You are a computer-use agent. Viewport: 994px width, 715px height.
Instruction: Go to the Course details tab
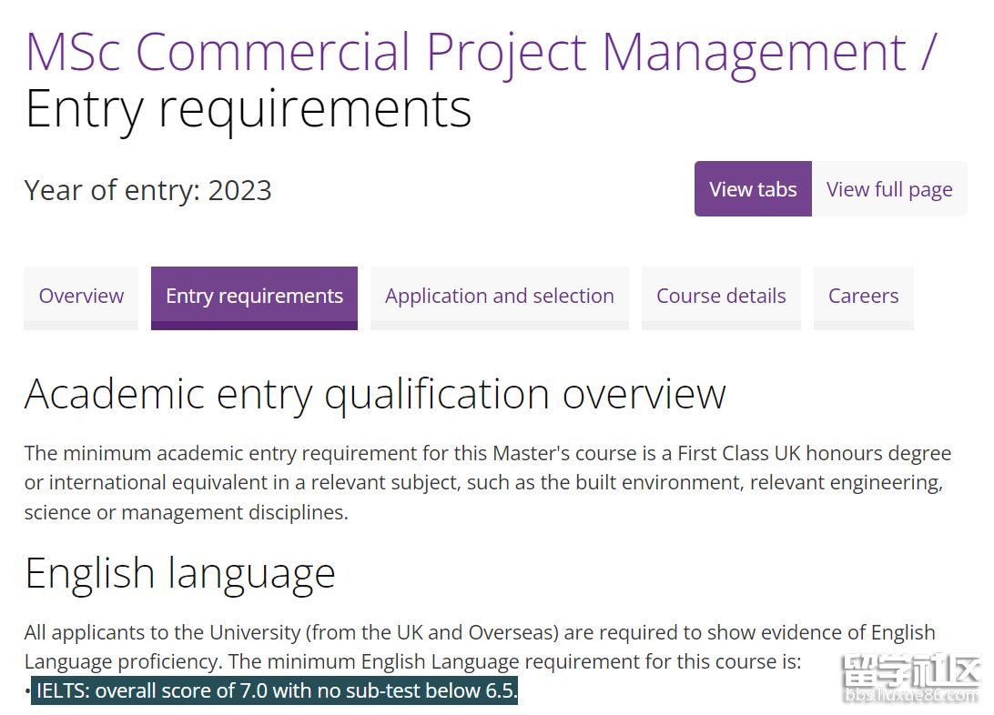pyautogui.click(x=721, y=297)
